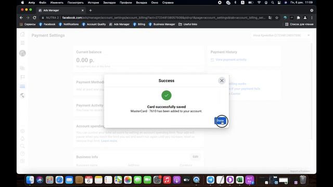The width and height of the screenshot is (333, 187).
Task: Click Edit in the Business Info section
Action: [x=196, y=157]
